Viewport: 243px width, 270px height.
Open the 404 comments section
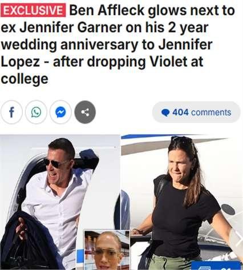(196, 112)
